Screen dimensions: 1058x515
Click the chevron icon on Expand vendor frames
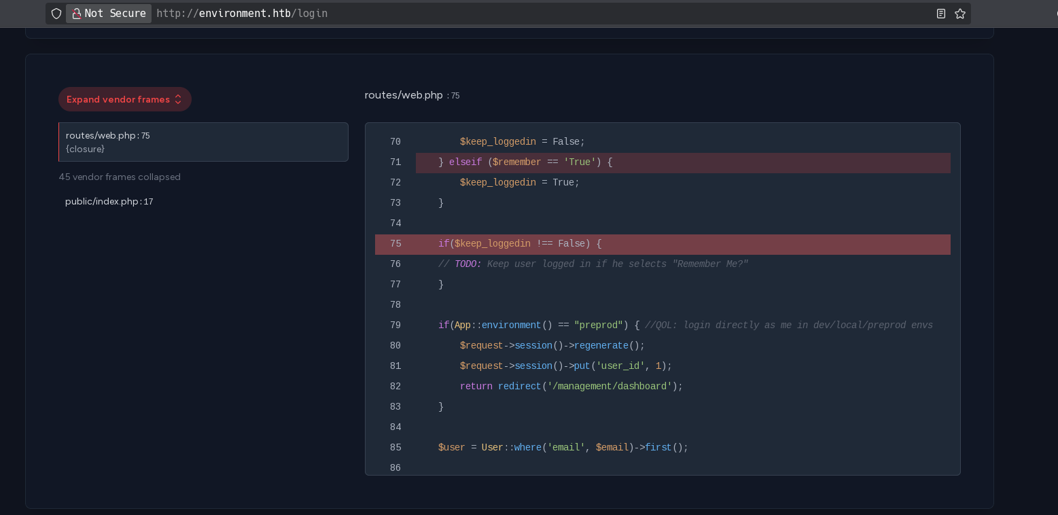point(178,99)
